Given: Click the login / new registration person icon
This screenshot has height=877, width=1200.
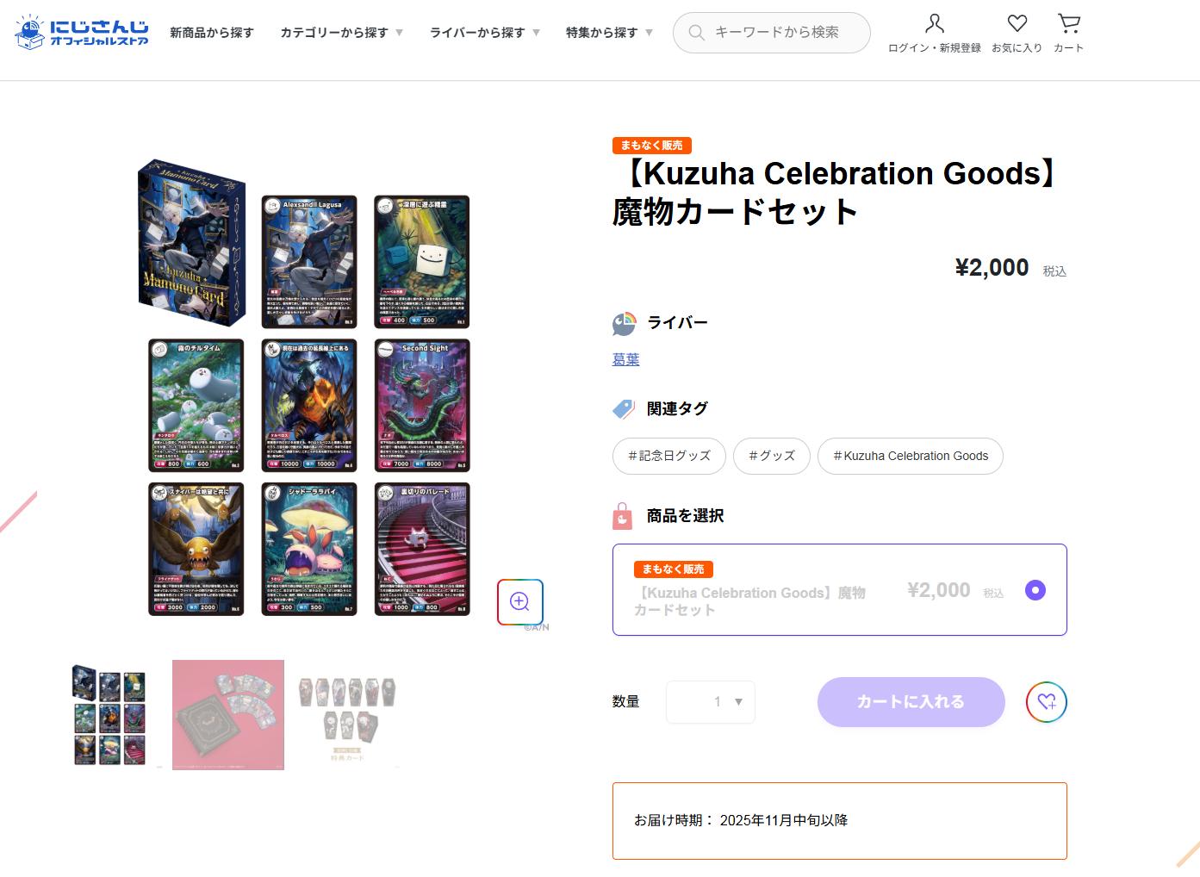Looking at the screenshot, I should pyautogui.click(x=935, y=23).
